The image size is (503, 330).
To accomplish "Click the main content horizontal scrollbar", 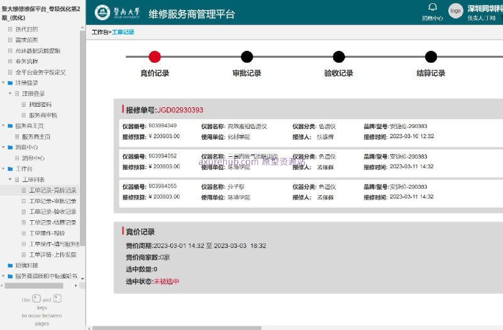I will (177, 328).
